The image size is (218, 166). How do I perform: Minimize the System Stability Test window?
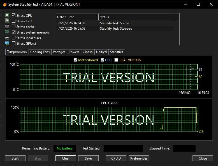coord(186,4)
